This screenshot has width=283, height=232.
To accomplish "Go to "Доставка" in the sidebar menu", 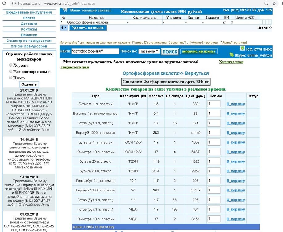I will click(29, 24).
